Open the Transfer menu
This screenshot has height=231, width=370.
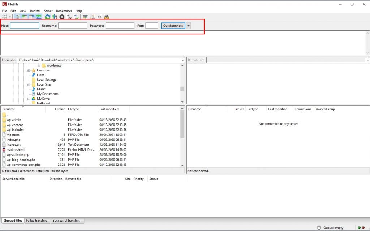pos(35,11)
